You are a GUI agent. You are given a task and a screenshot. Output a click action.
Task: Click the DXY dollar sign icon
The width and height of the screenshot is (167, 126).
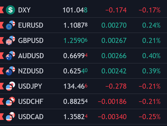(10, 10)
